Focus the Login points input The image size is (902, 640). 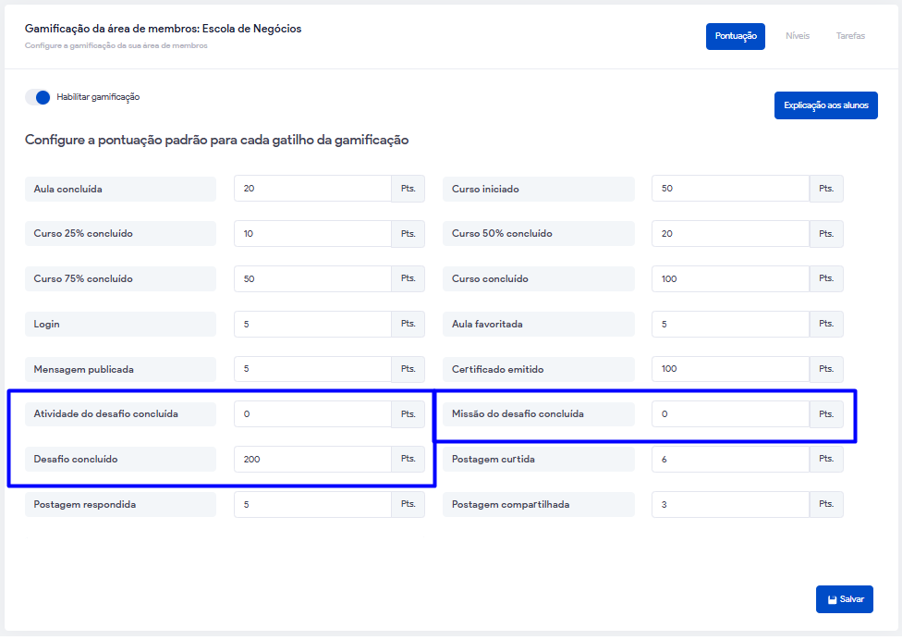tap(312, 325)
